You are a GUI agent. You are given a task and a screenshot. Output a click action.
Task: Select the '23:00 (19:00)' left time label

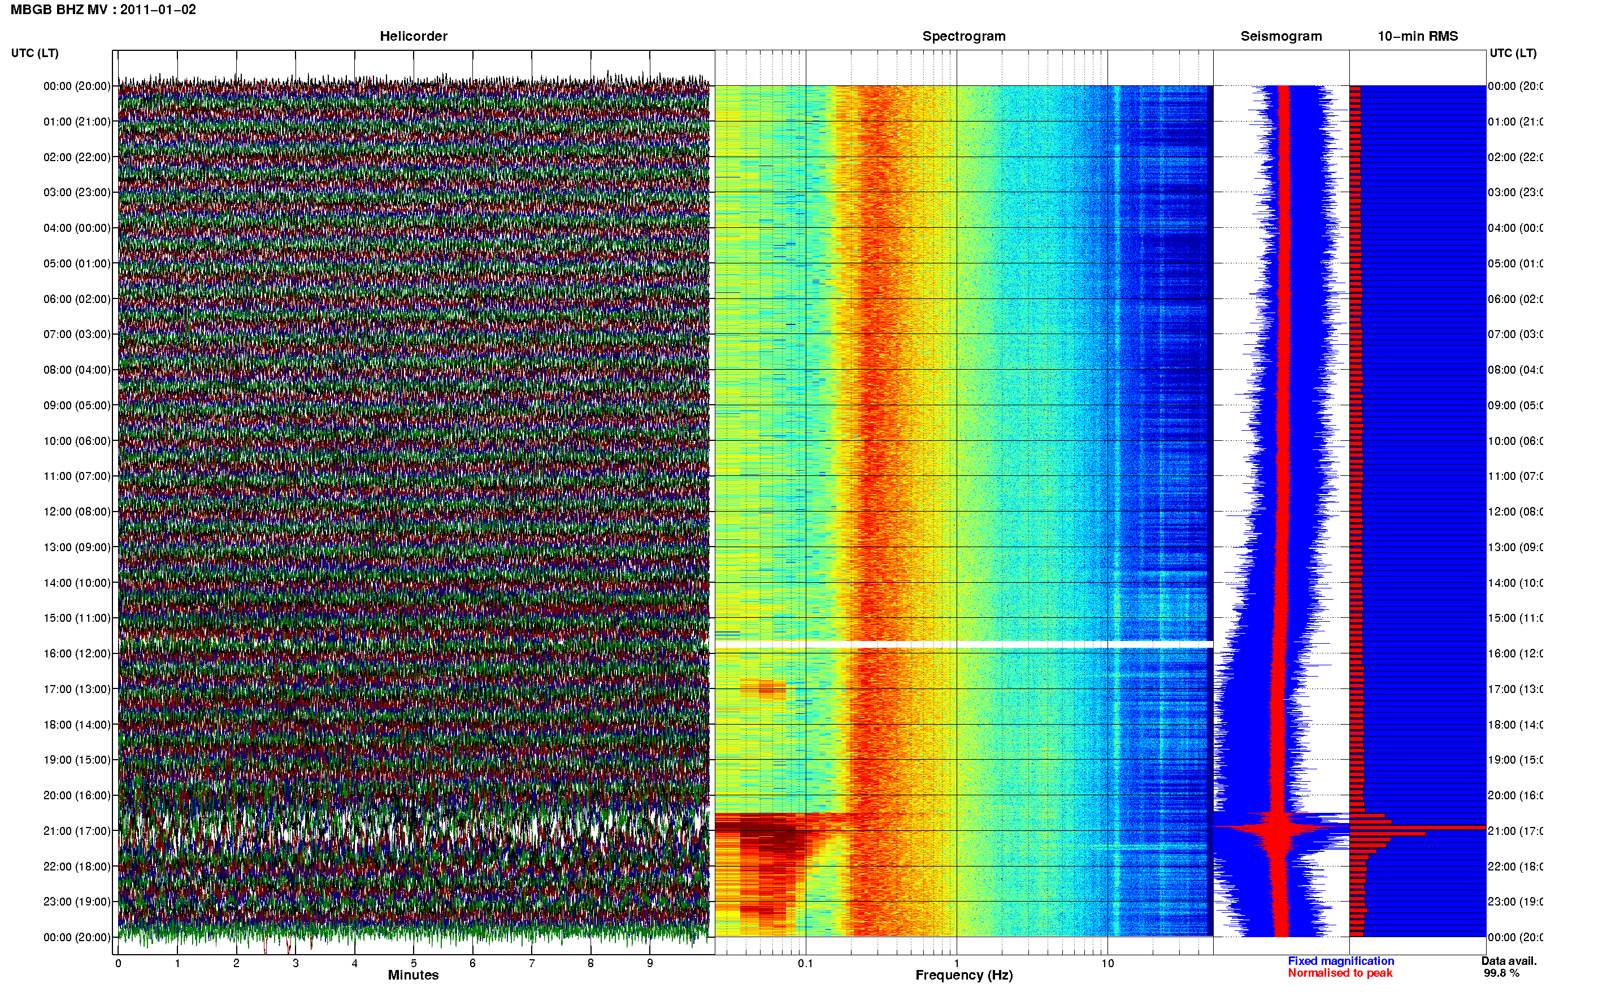[77, 902]
